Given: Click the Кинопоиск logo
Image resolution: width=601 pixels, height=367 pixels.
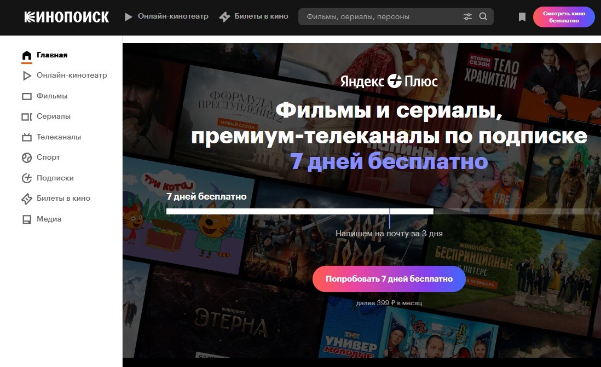Looking at the screenshot, I should pyautogui.click(x=67, y=17).
